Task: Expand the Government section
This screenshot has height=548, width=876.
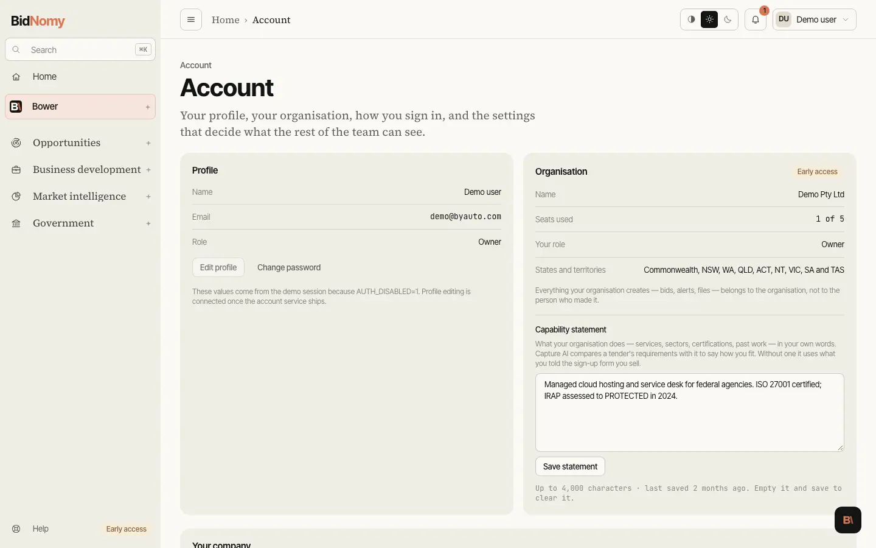Action: 148,223
